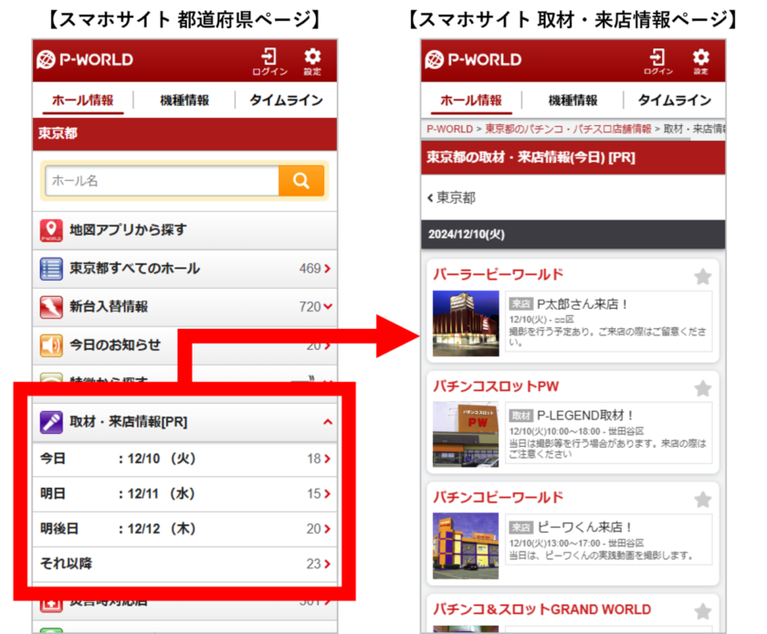
Task: Favorite パーラーピーワールド with star
Action: pos(703,277)
